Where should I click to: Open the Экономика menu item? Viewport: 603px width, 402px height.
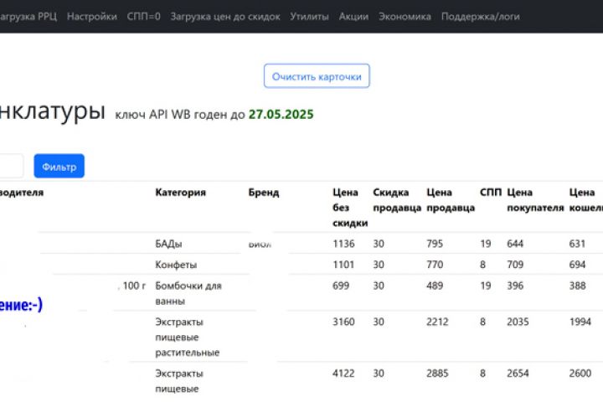(405, 16)
